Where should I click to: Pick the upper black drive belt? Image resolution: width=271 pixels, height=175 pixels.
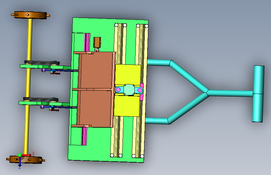[42, 63]
